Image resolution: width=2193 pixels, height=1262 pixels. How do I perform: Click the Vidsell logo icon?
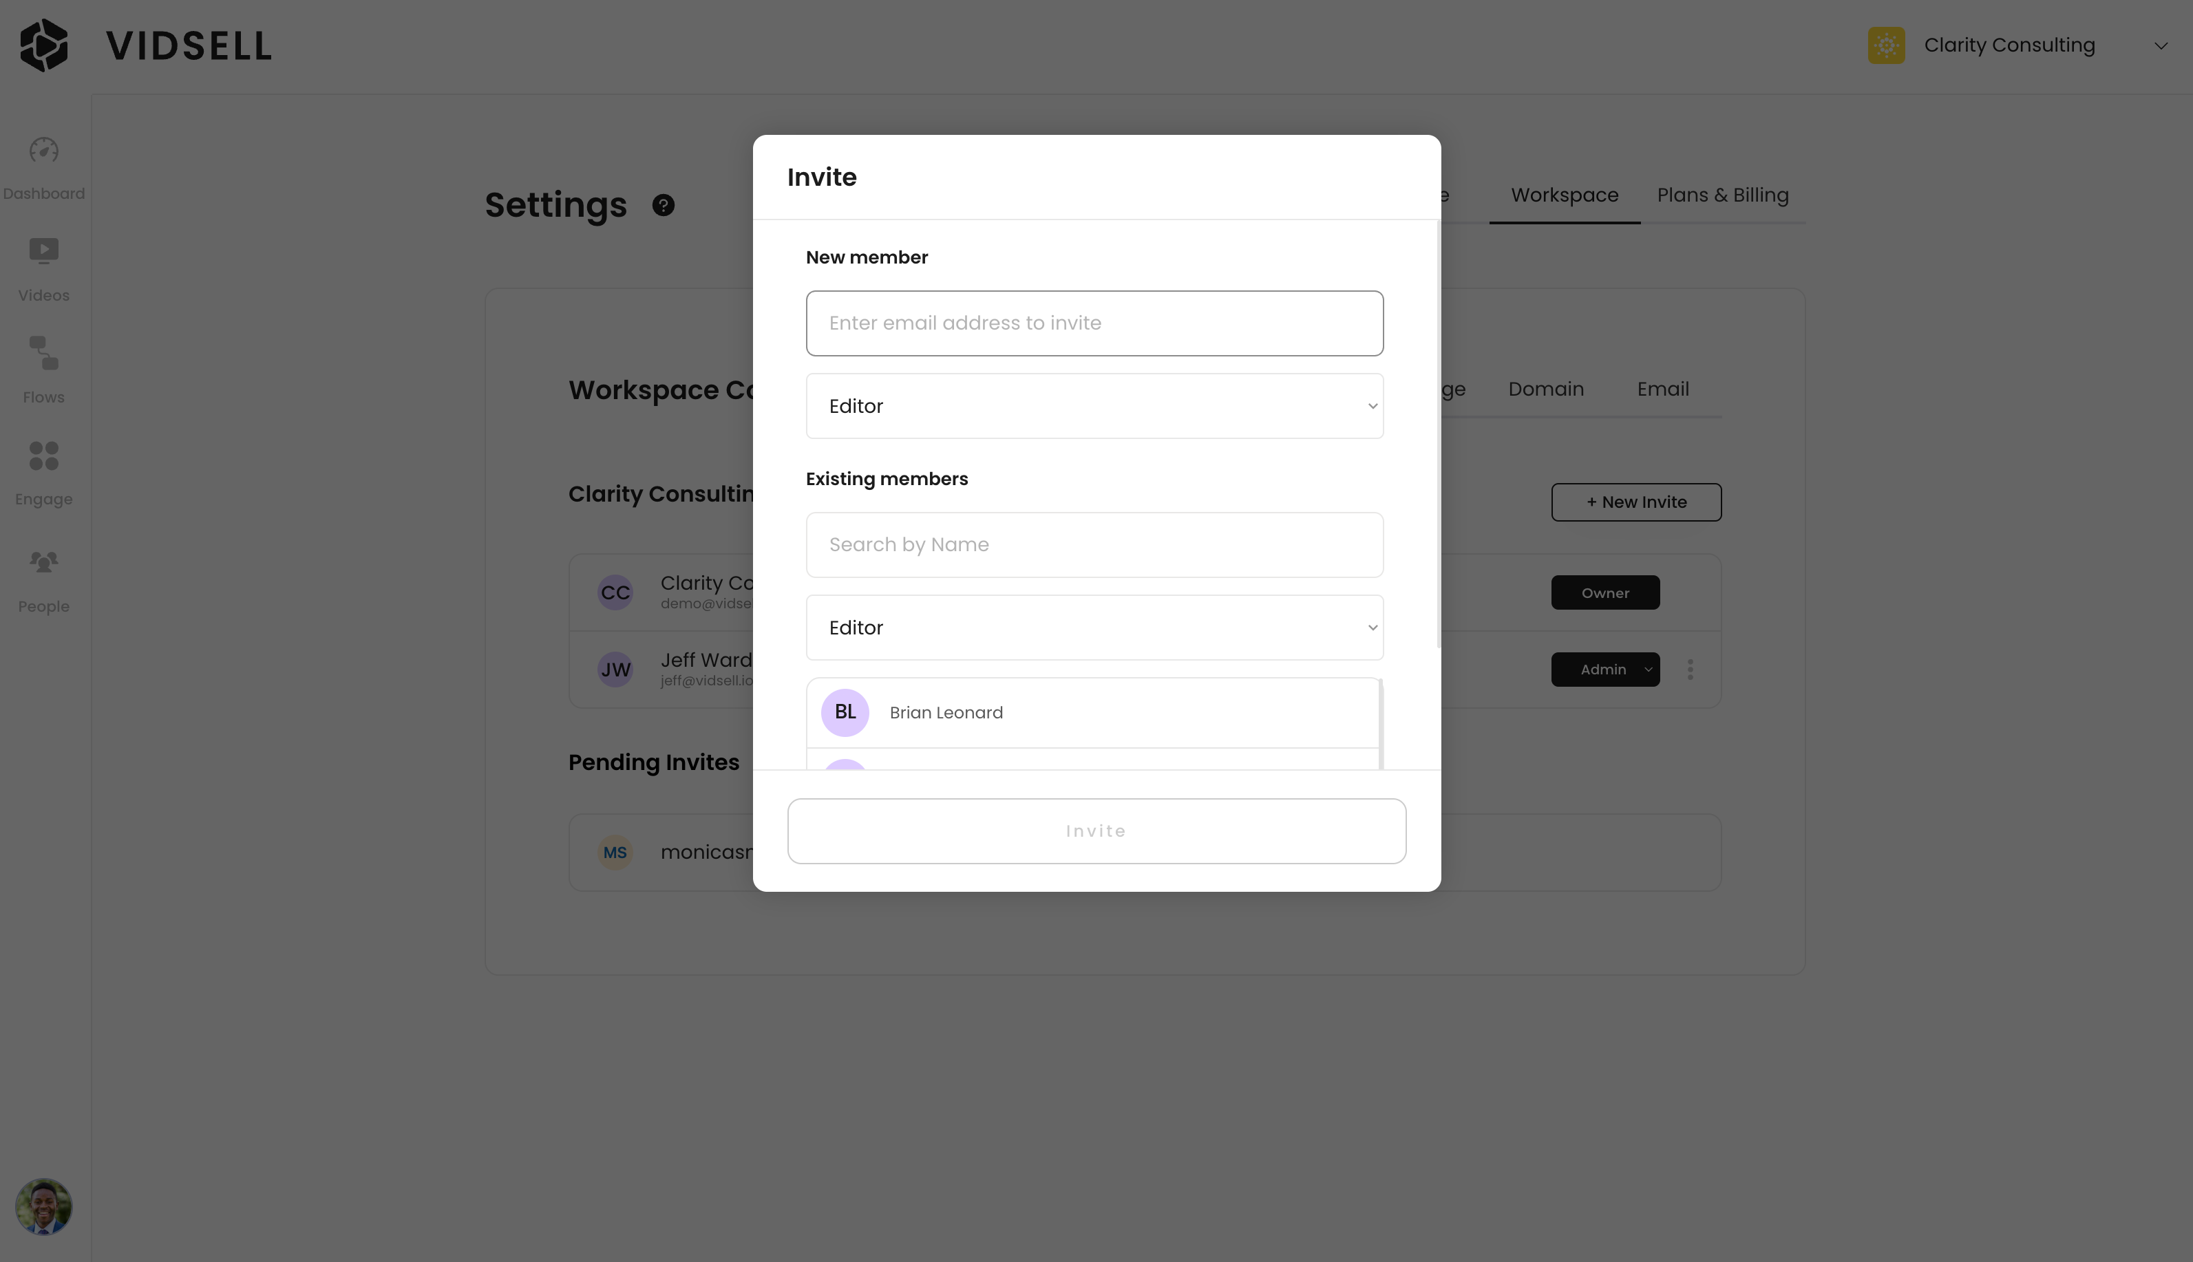[x=44, y=45]
